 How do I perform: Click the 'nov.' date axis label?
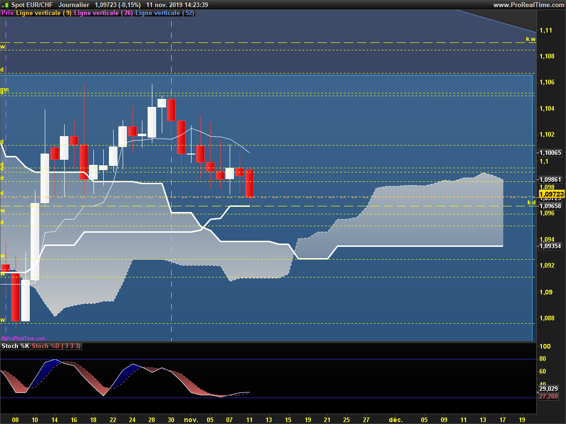point(191,419)
